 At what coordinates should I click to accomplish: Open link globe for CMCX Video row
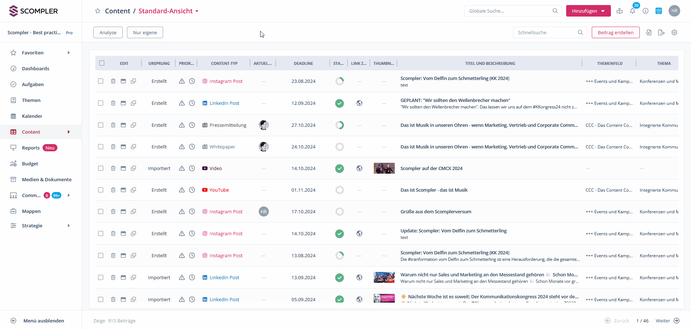(359, 168)
